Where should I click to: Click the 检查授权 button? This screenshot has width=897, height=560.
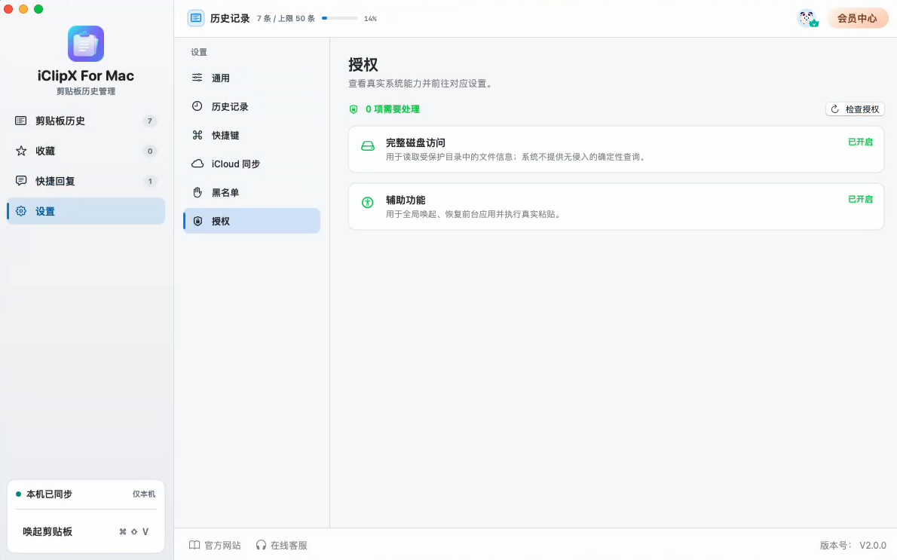tap(856, 109)
